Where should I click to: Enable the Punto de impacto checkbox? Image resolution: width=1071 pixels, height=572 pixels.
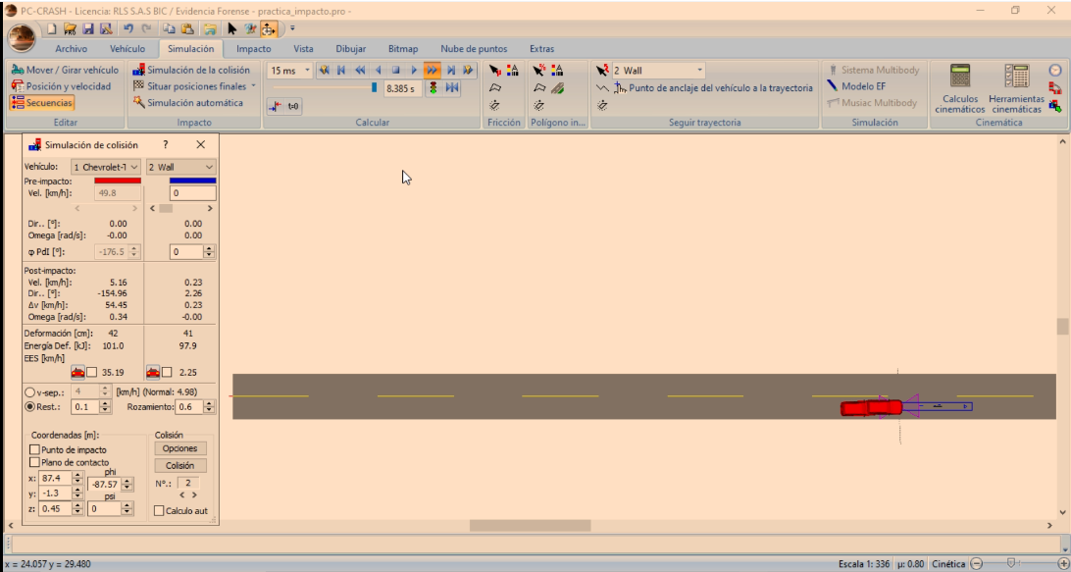35,449
